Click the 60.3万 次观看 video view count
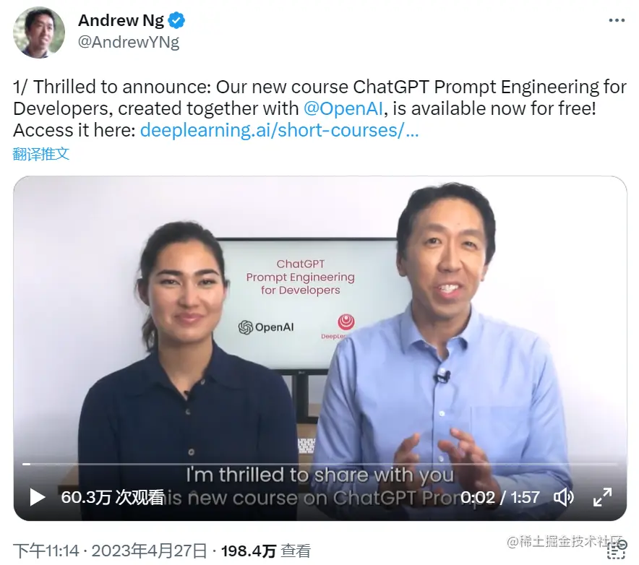This screenshot has width=639, height=565. [x=113, y=497]
